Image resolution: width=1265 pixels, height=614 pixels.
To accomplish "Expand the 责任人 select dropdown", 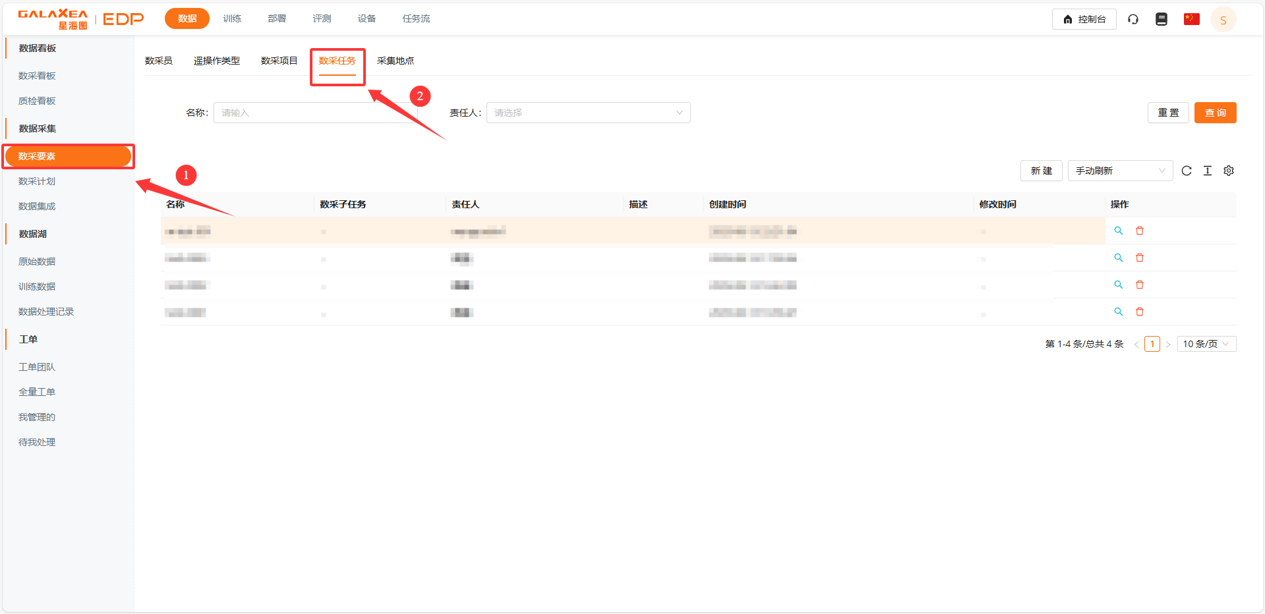I will click(588, 113).
